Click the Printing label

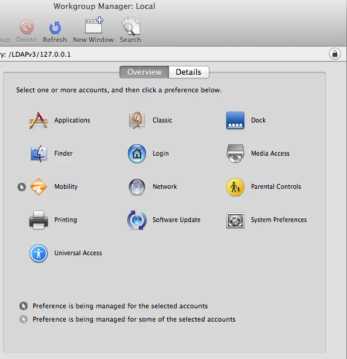pos(66,220)
